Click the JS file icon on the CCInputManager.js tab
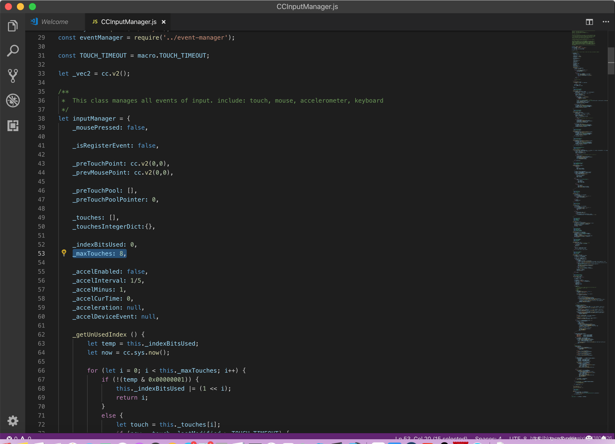This screenshot has width=615, height=444. (95, 22)
